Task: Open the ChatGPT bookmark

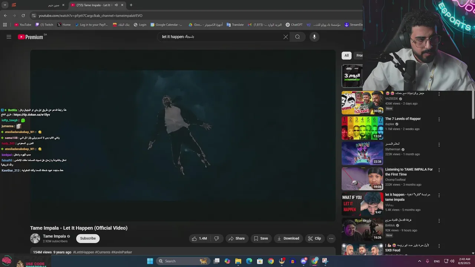Action: coord(294,25)
